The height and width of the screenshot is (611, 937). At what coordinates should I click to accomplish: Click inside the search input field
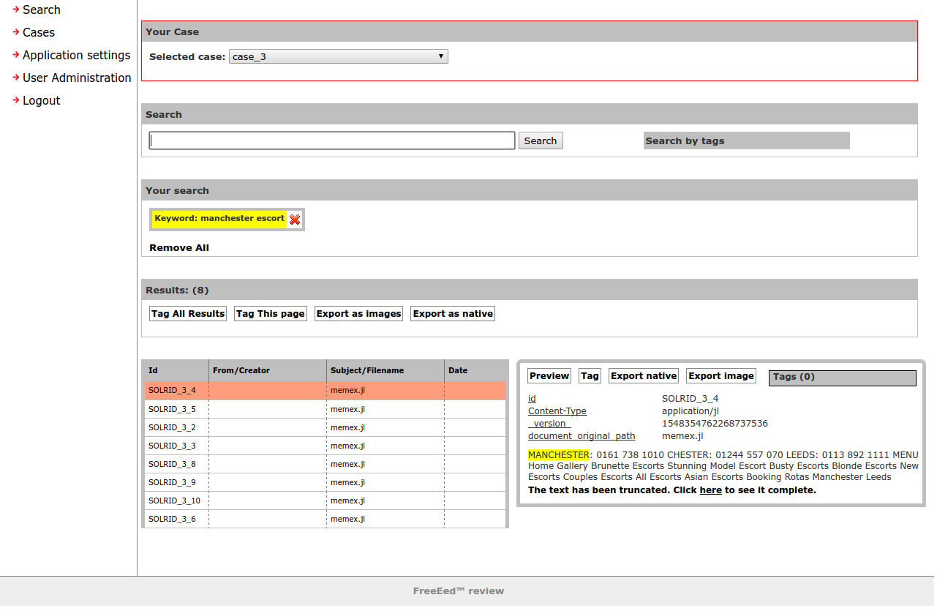(331, 140)
